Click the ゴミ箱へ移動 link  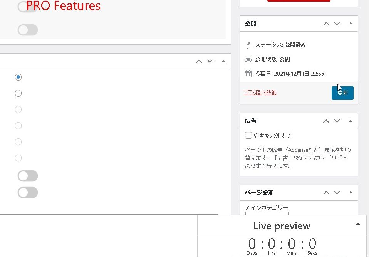pos(260,92)
